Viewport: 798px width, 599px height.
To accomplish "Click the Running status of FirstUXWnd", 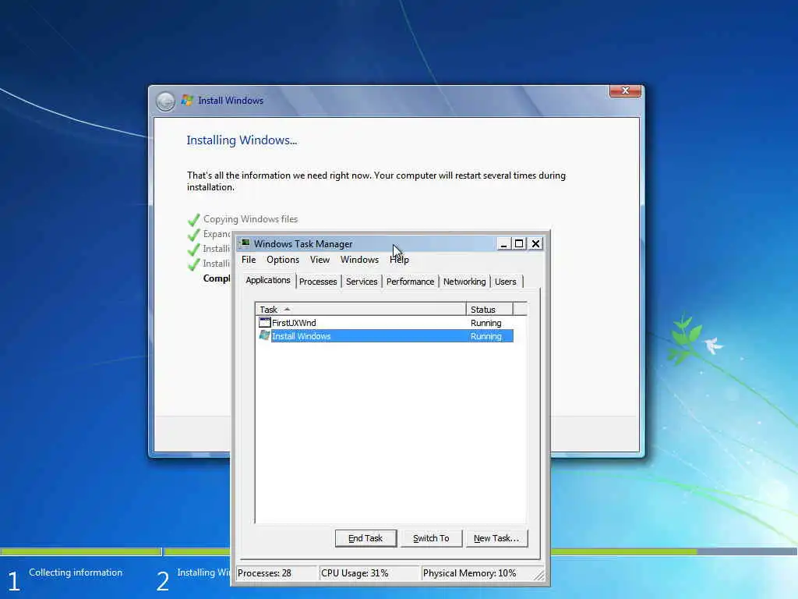I will click(486, 323).
